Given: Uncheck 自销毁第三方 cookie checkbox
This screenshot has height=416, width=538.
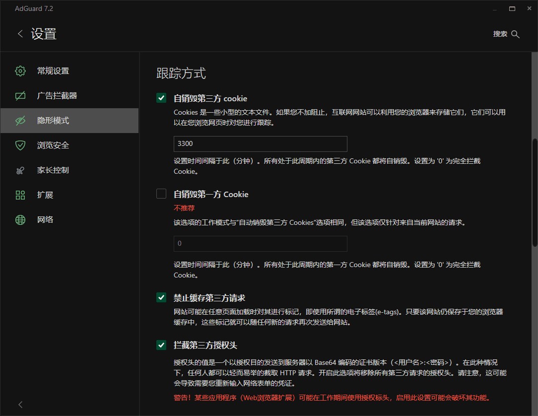Looking at the screenshot, I should click(x=161, y=98).
